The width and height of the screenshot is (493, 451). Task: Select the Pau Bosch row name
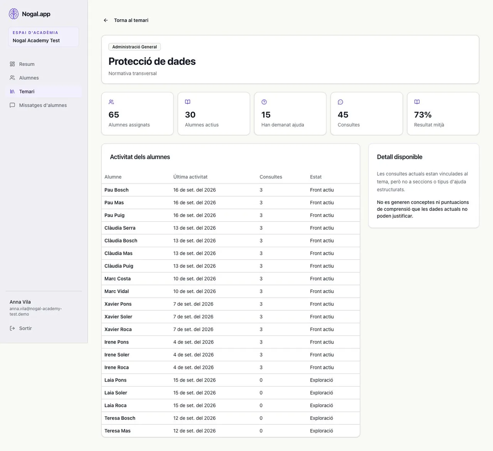click(116, 190)
